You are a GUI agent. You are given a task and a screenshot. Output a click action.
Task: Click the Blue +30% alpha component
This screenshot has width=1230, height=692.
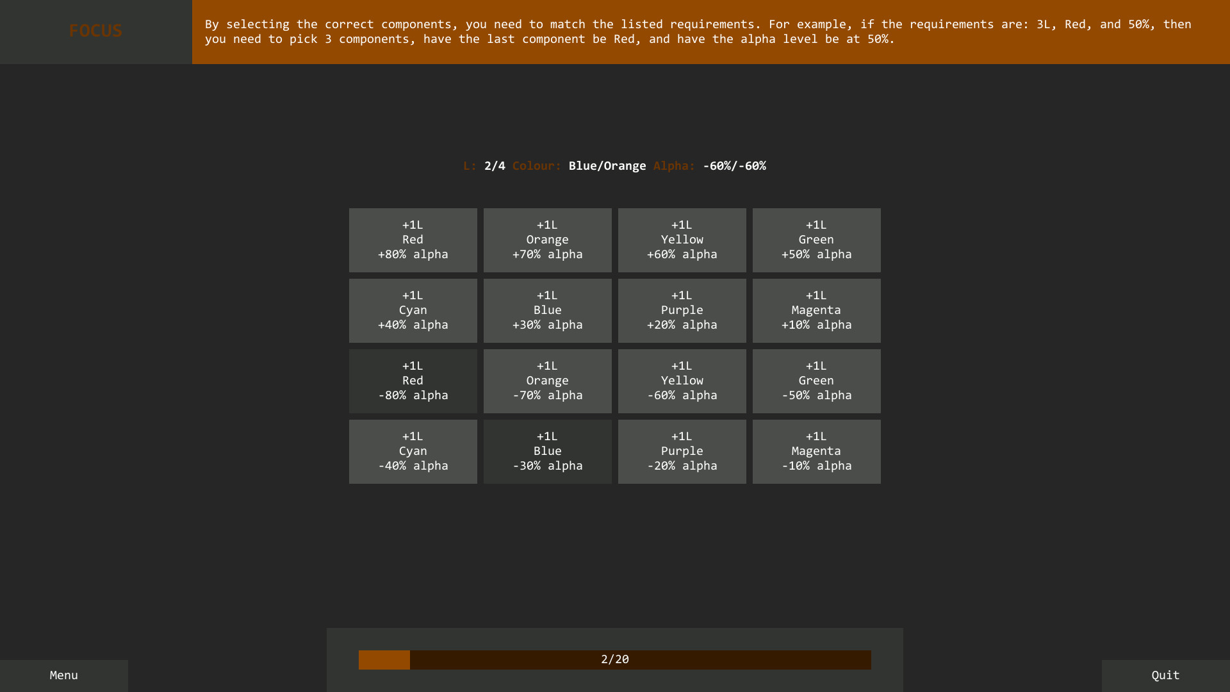[x=547, y=310]
